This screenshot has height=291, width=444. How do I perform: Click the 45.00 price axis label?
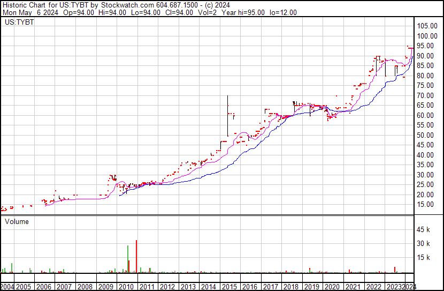(x=425, y=145)
